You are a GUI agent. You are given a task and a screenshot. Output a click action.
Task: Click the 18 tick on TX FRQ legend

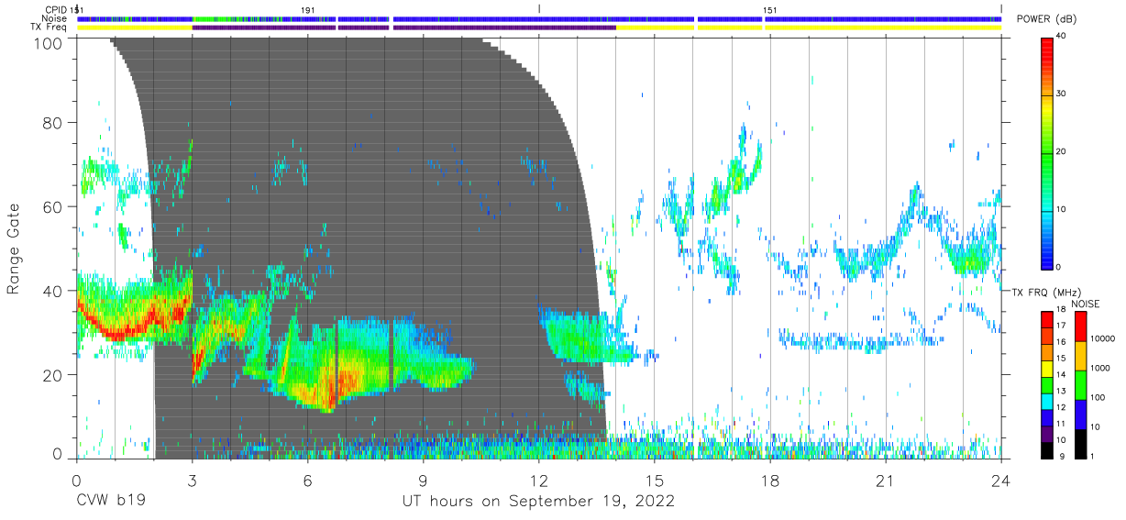(1061, 310)
